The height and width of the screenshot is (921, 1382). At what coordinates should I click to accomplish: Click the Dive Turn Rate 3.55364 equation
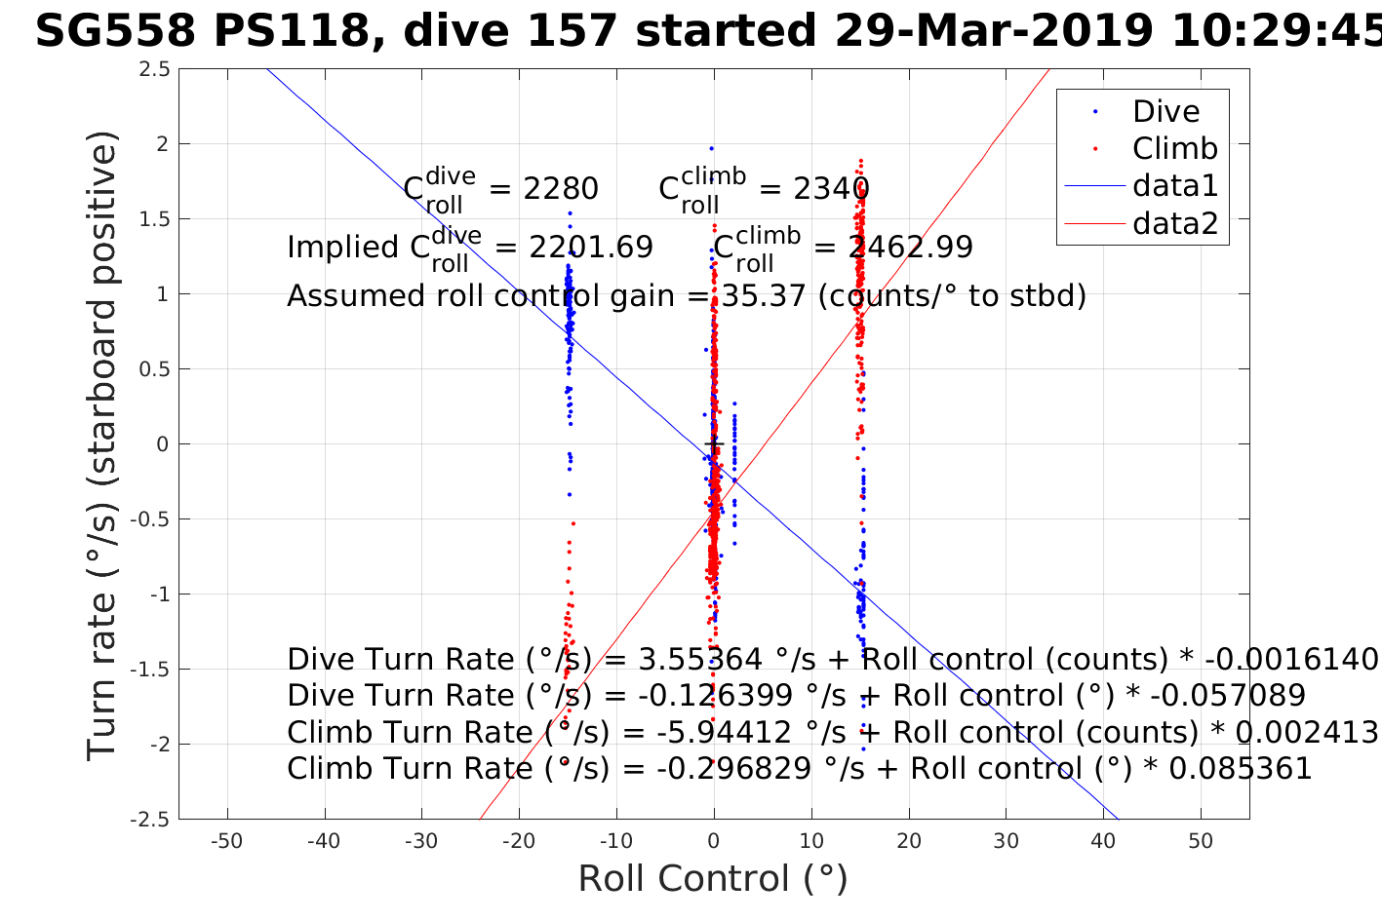(x=832, y=660)
